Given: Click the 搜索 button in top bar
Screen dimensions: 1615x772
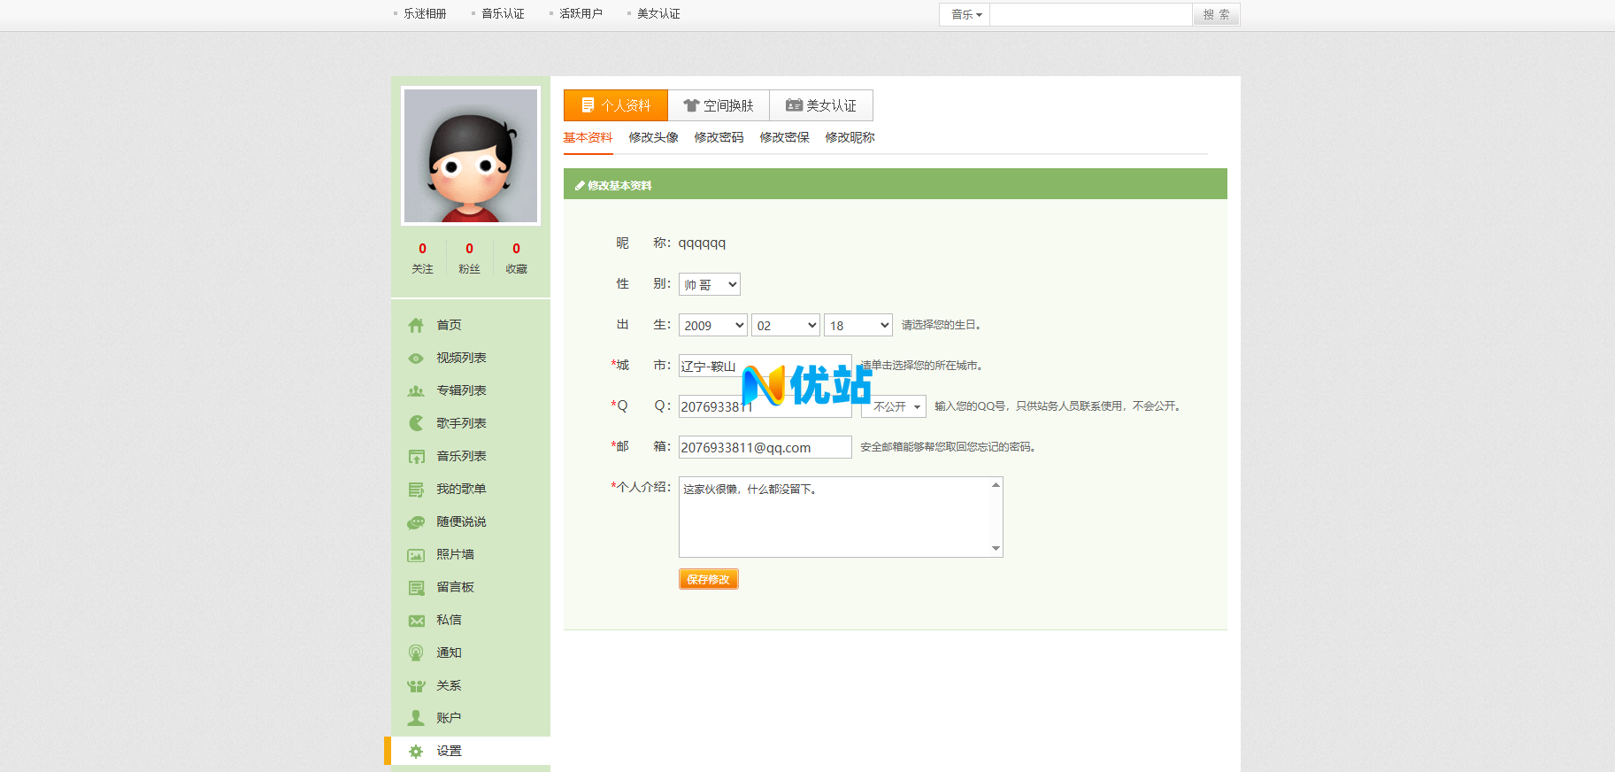Looking at the screenshot, I should [x=1216, y=14].
